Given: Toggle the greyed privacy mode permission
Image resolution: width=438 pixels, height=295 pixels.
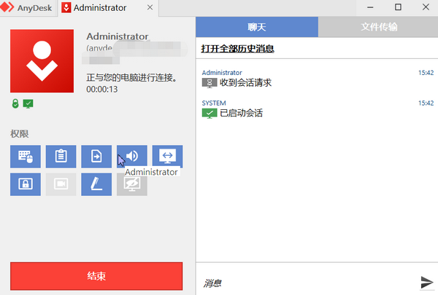Looking at the screenshot, I should pos(132,184).
